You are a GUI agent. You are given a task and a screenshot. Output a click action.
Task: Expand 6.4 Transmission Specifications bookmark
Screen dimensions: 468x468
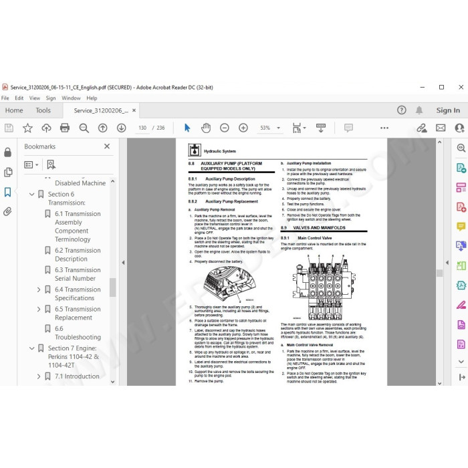tap(39, 289)
